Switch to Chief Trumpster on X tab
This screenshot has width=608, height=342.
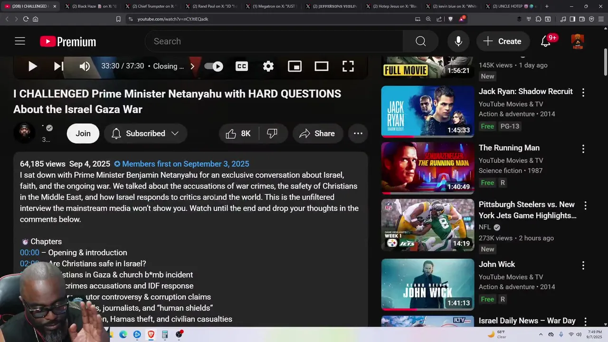tap(151, 6)
